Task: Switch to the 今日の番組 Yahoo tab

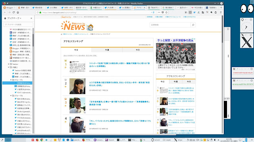Action: pos(197,7)
